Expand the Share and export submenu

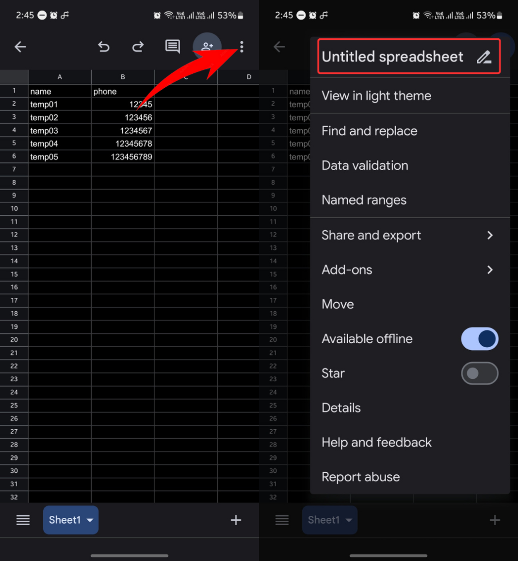point(490,235)
